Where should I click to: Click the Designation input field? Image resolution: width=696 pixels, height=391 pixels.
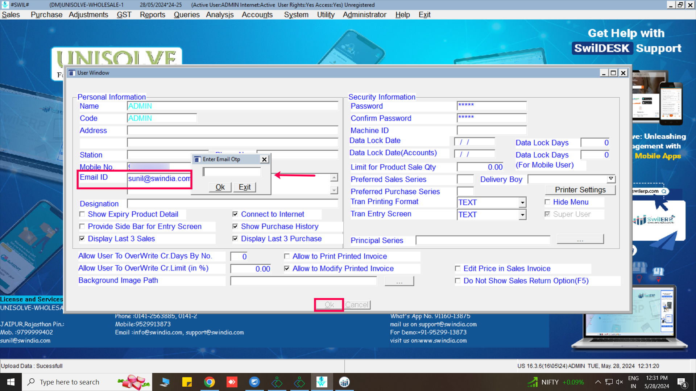(233, 203)
